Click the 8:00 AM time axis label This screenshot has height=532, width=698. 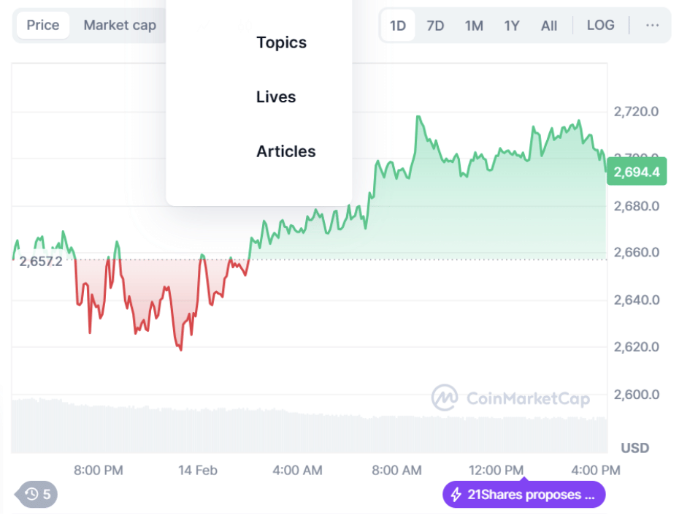point(397,470)
